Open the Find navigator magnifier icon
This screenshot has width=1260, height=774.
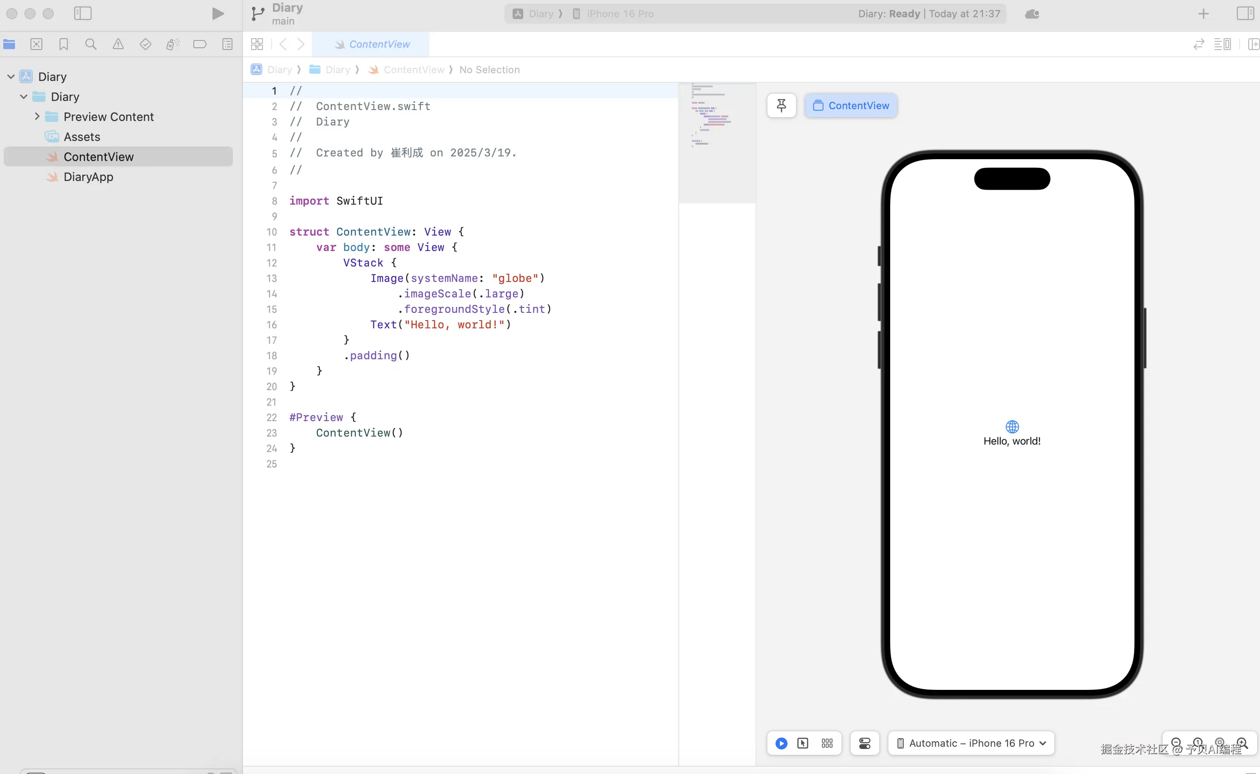click(91, 45)
